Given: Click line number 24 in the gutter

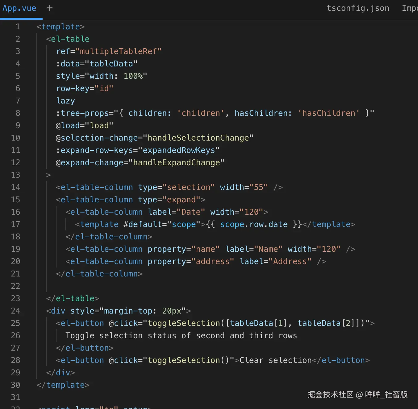Looking at the screenshot, I should tap(16, 311).
